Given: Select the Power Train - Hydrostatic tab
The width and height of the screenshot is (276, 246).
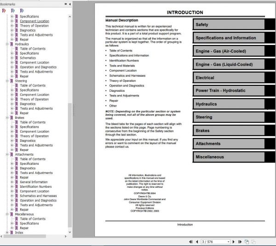Looking at the screenshot, I should coord(229,90).
